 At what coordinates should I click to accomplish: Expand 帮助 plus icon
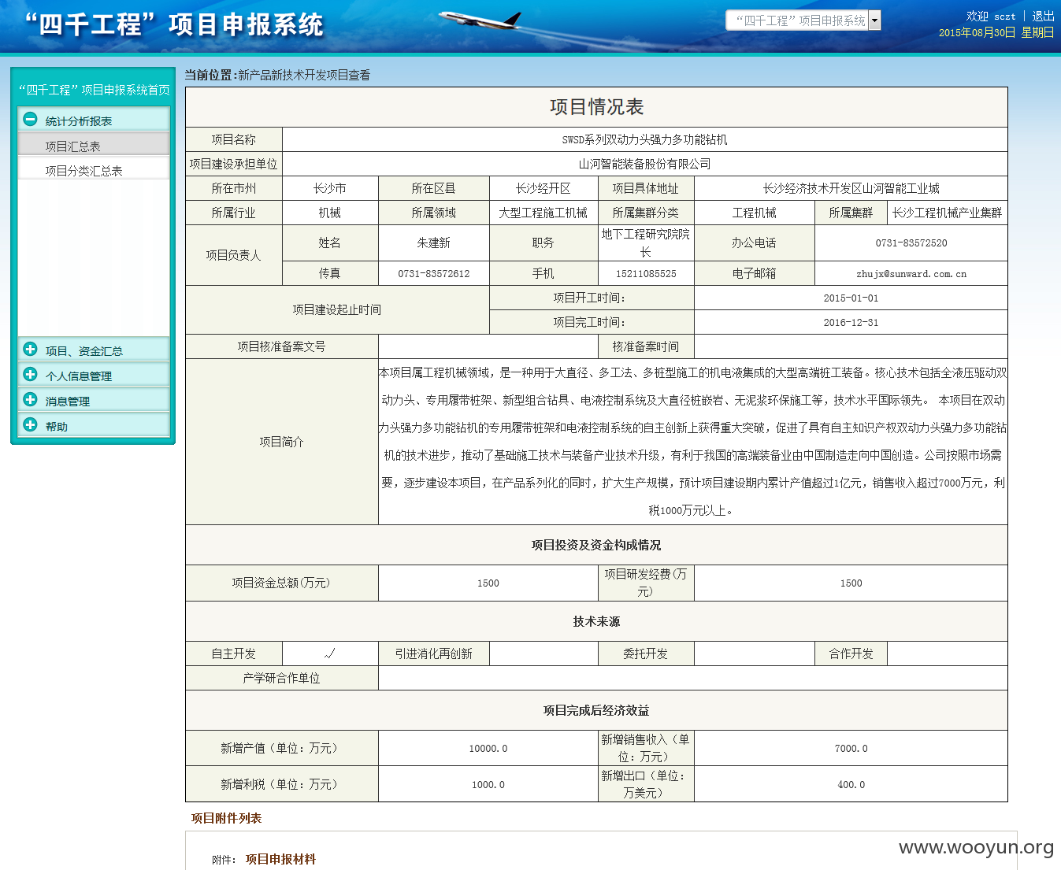click(x=30, y=425)
